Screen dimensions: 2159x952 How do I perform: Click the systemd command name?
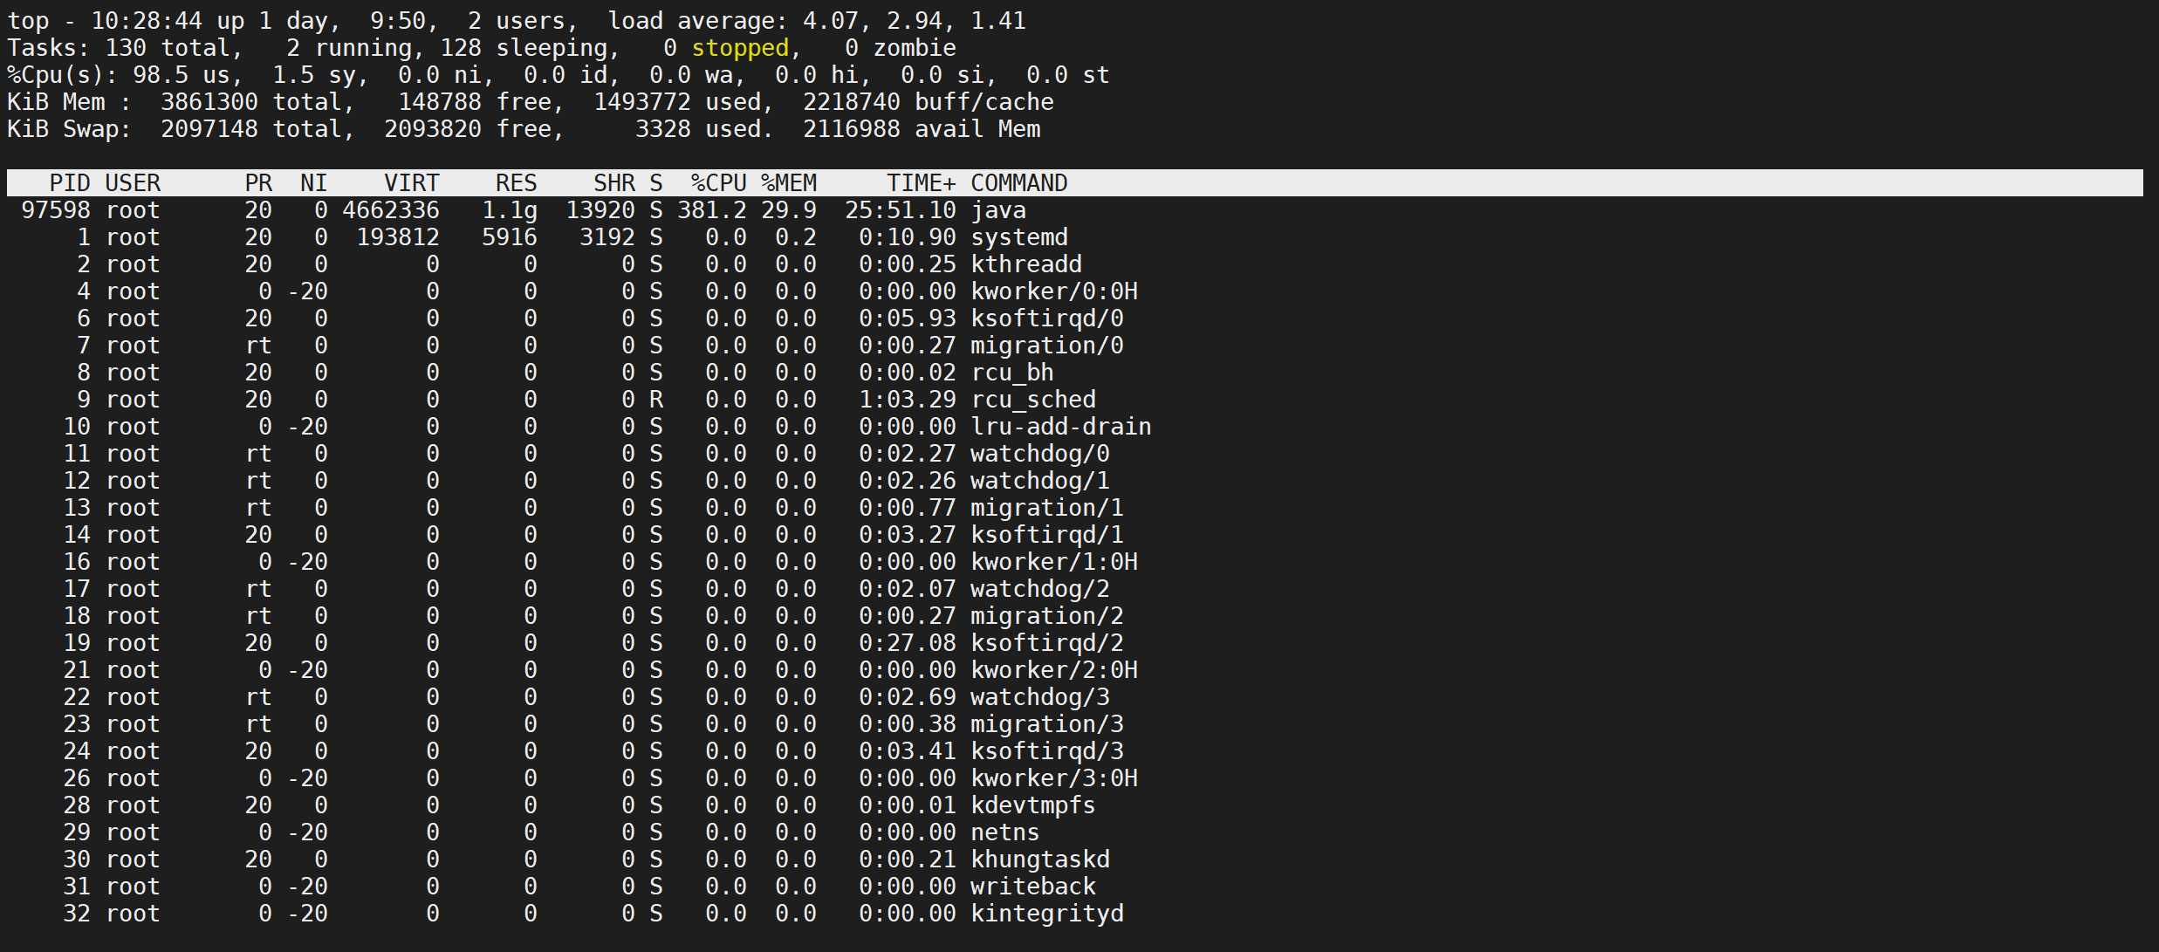point(1019,237)
